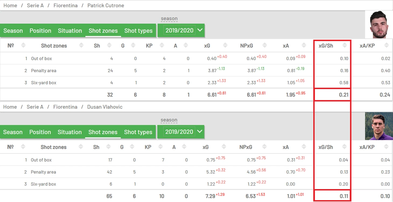Open Serie A link in lower breadcrumb
The height and width of the screenshot is (202, 393).
pyautogui.click(x=35, y=107)
